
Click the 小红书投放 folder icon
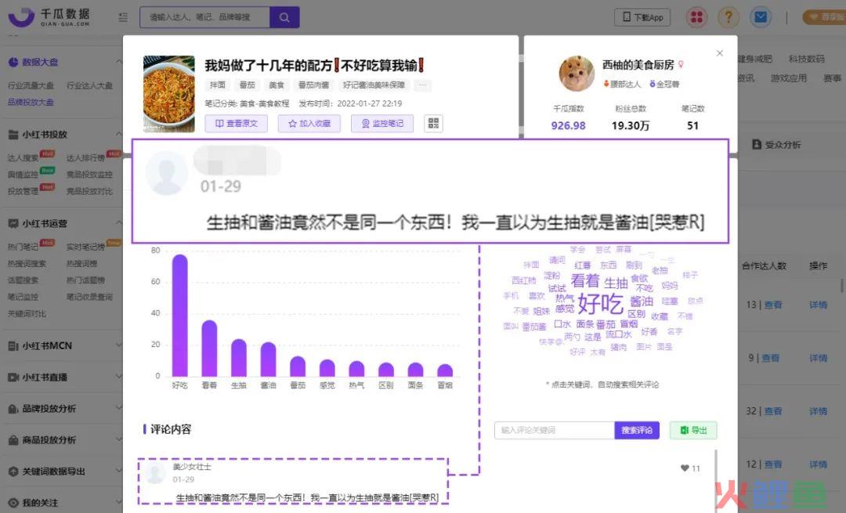click(x=13, y=134)
